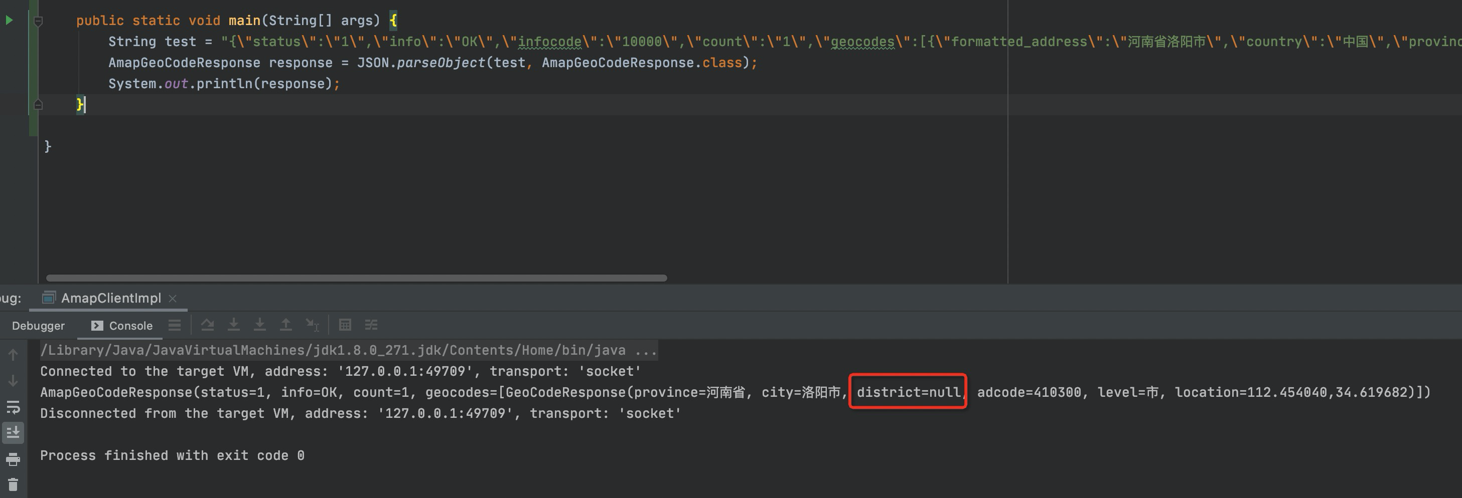Click Up the Stack Trace arrow icon
This screenshot has height=498, width=1462.
(x=13, y=354)
